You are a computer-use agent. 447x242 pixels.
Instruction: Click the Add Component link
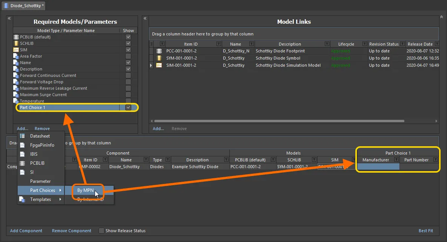pos(26,231)
